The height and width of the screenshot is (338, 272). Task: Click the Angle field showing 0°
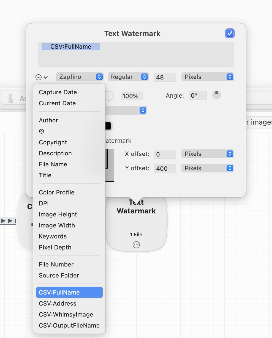click(x=198, y=96)
